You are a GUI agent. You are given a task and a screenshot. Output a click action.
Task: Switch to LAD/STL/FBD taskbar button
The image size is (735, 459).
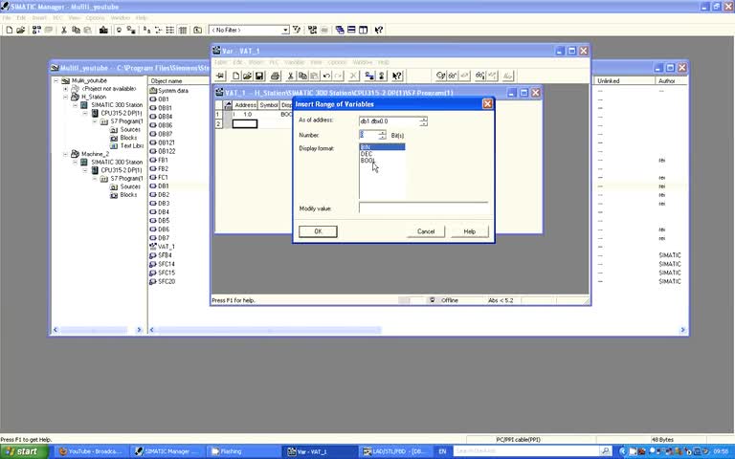395,451
